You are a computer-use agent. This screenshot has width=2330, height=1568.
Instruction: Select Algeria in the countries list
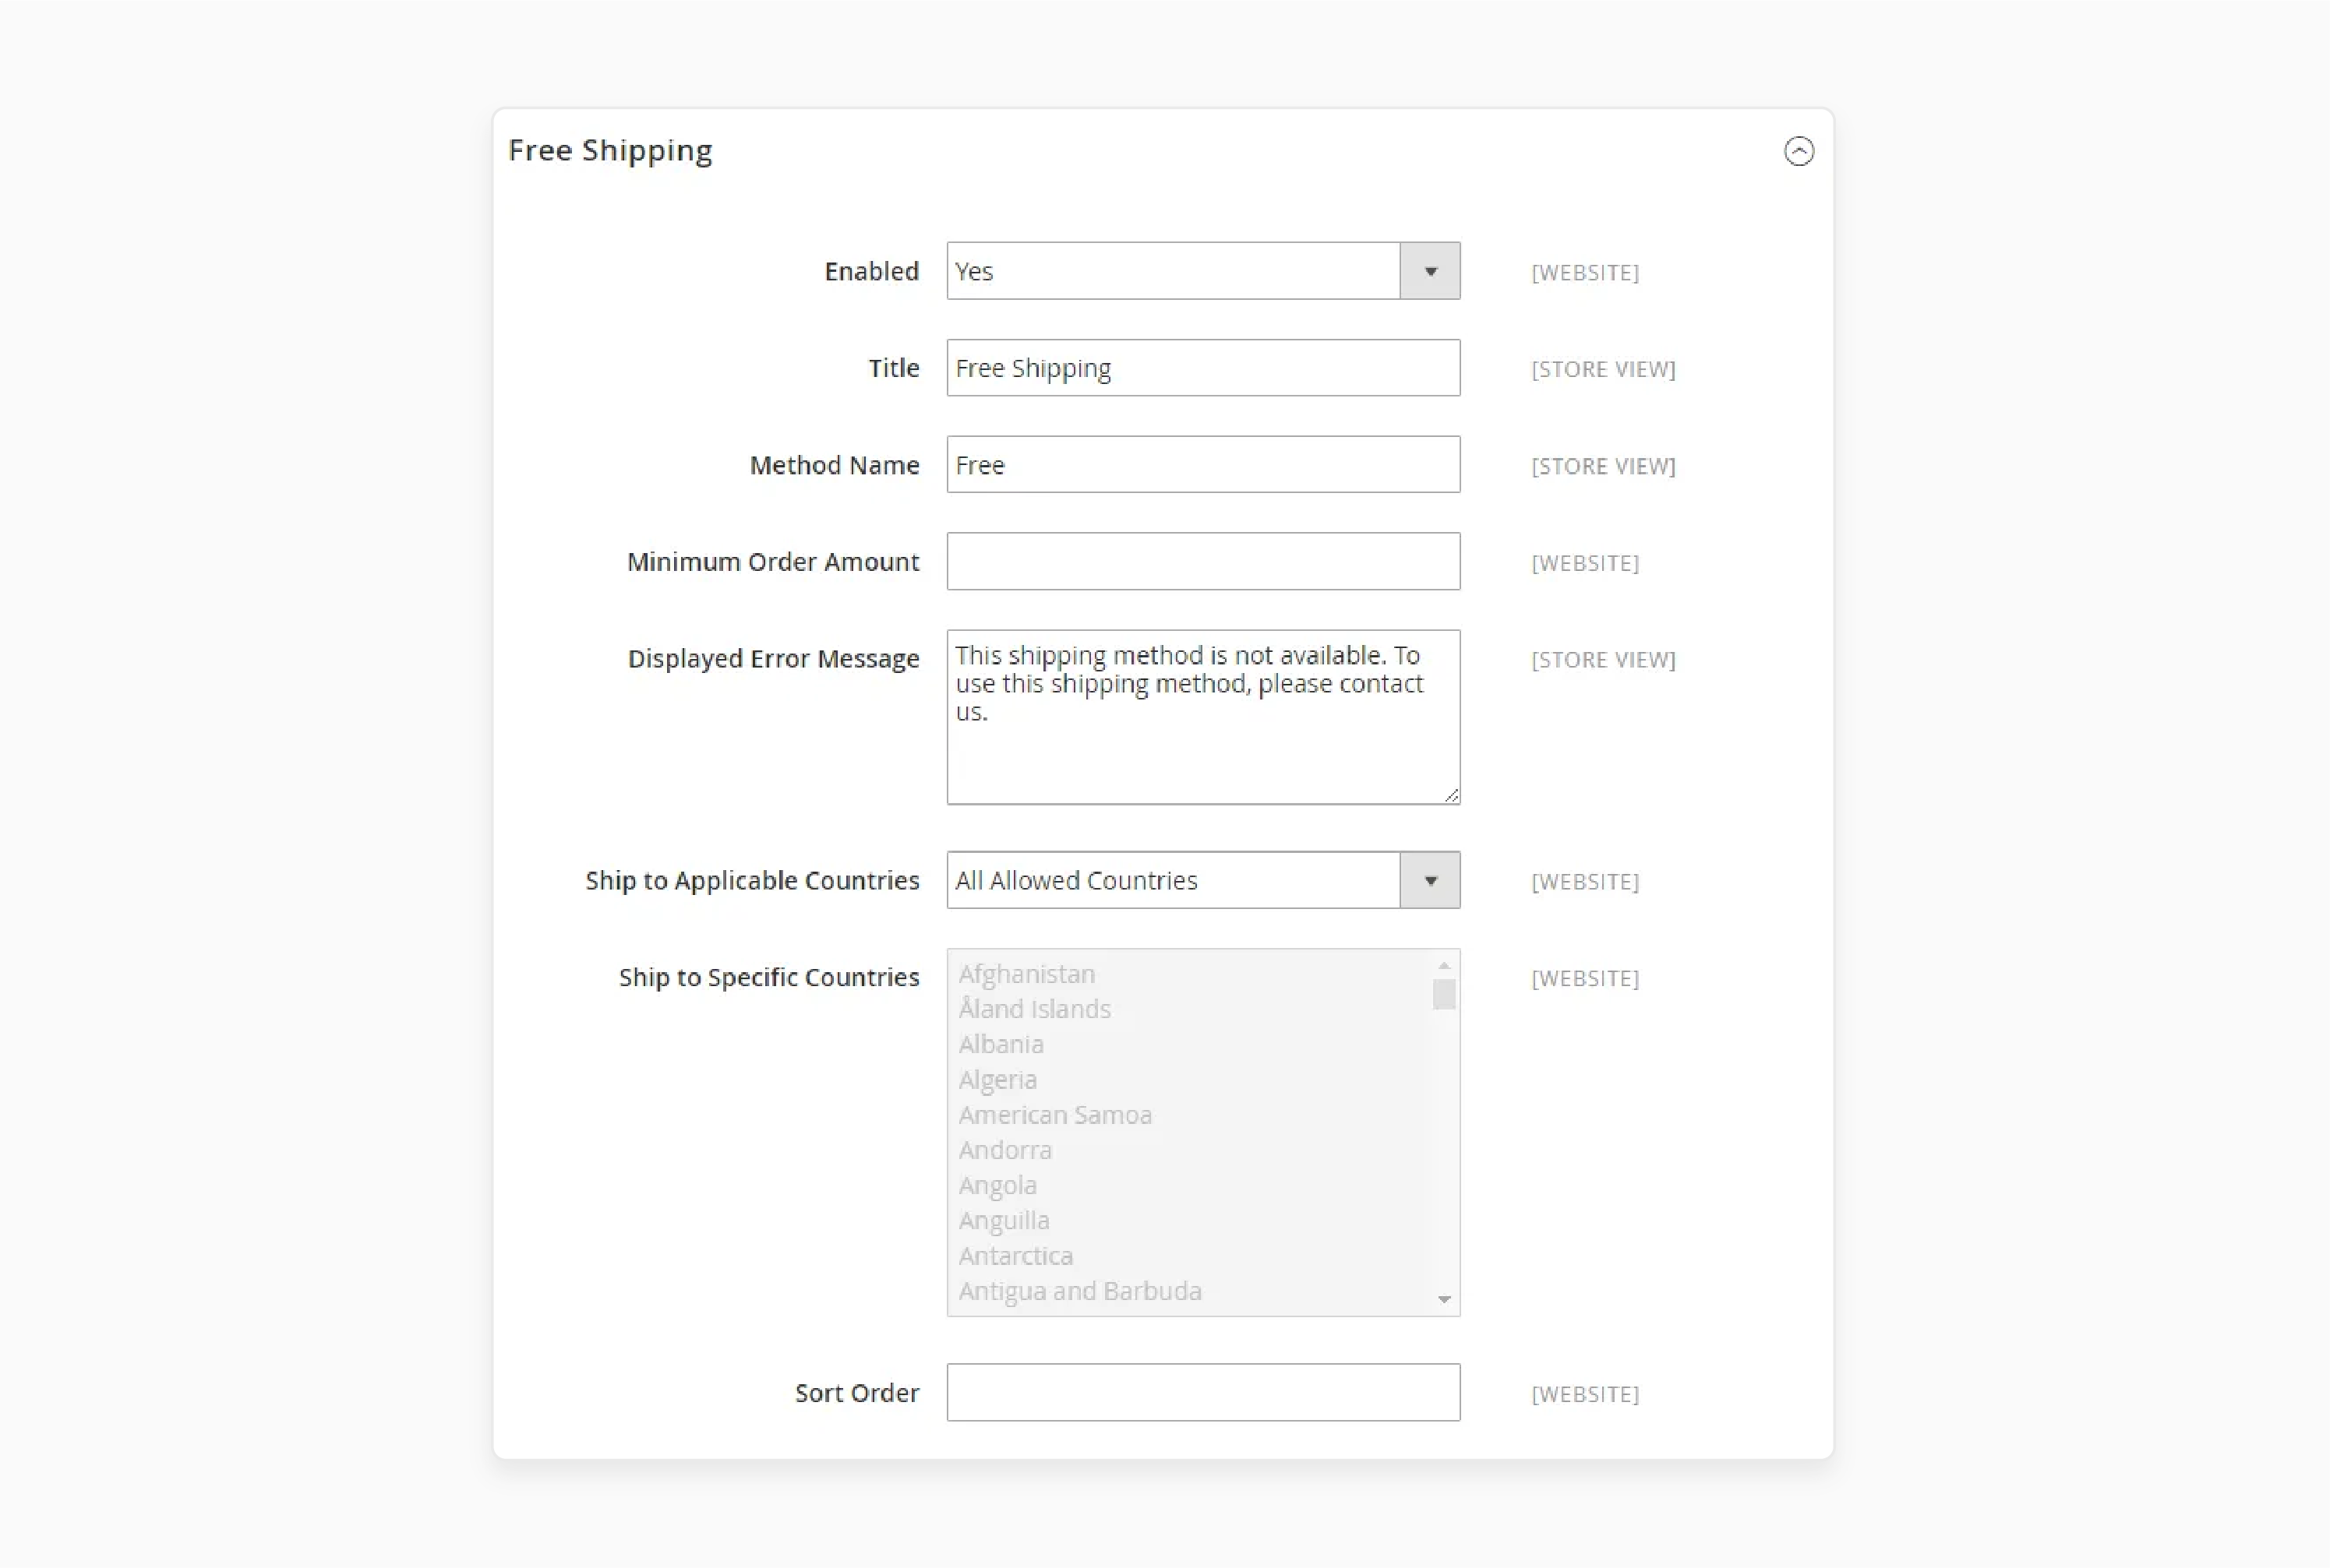click(x=997, y=1080)
